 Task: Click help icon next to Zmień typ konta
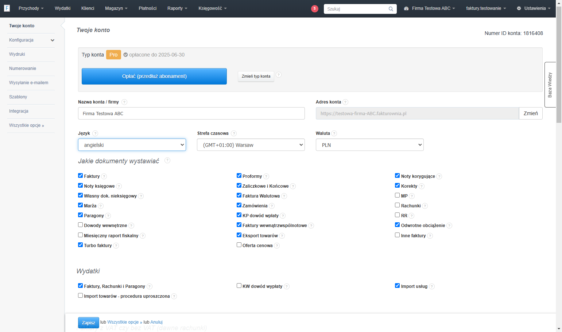tap(279, 75)
